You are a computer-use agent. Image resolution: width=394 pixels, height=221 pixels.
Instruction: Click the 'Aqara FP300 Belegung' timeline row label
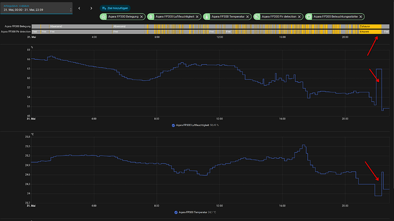pos(17,26)
